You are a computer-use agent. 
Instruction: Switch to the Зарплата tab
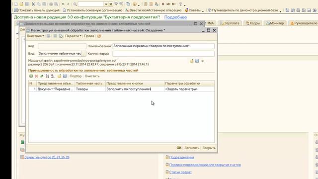click(x=230, y=23)
